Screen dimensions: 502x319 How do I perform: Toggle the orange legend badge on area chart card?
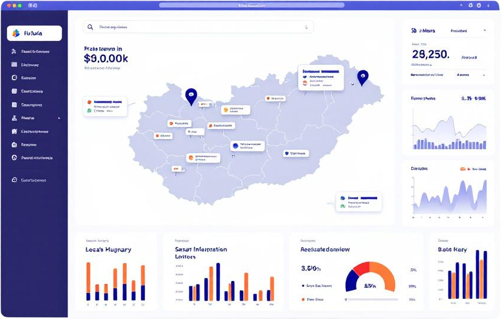463,169
